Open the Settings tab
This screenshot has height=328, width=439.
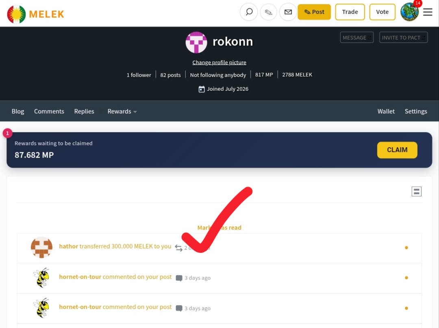[416, 111]
